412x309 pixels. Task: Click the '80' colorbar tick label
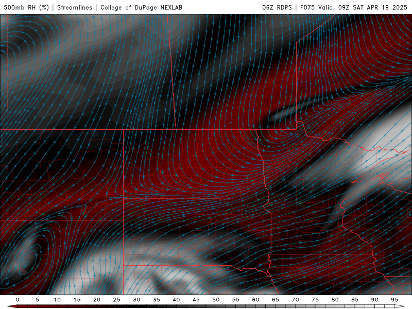(335, 300)
